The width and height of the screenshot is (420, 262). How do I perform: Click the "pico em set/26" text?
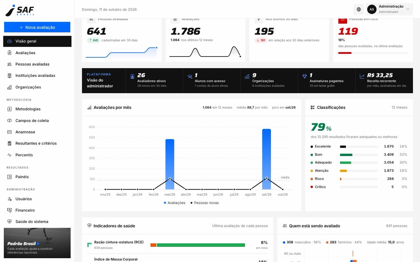[284, 108]
